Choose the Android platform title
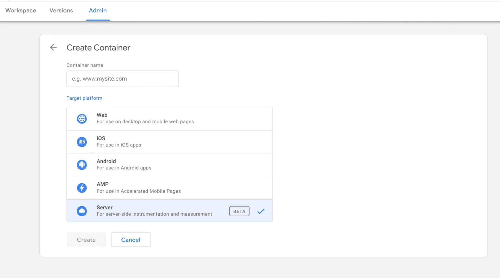 coord(106,161)
